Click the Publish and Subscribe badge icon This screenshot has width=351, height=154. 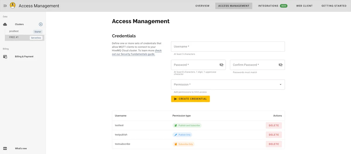click(176, 125)
